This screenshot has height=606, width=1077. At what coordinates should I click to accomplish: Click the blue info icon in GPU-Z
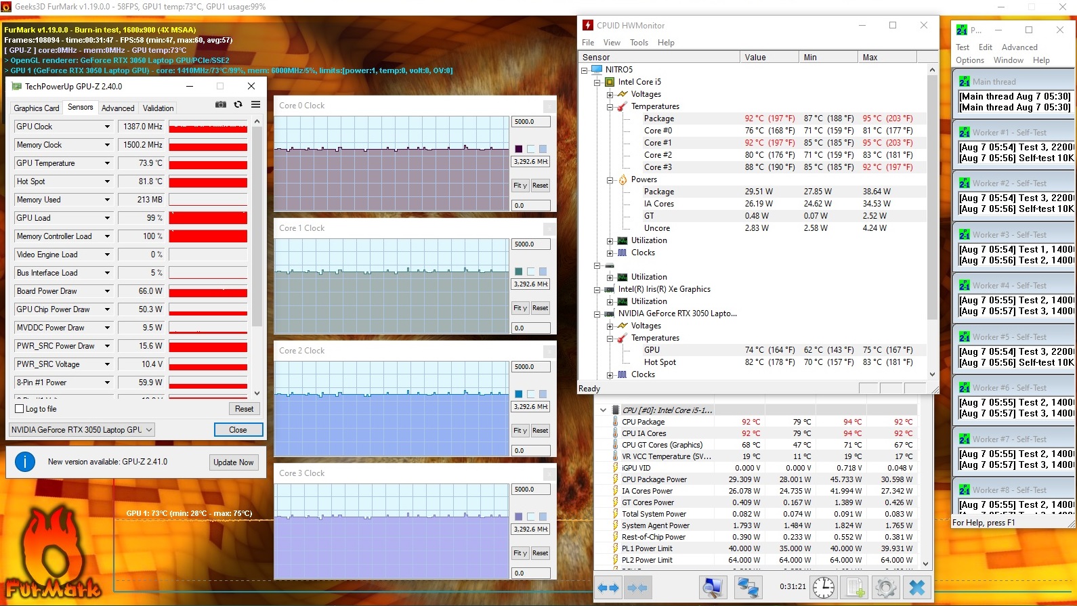pos(25,462)
